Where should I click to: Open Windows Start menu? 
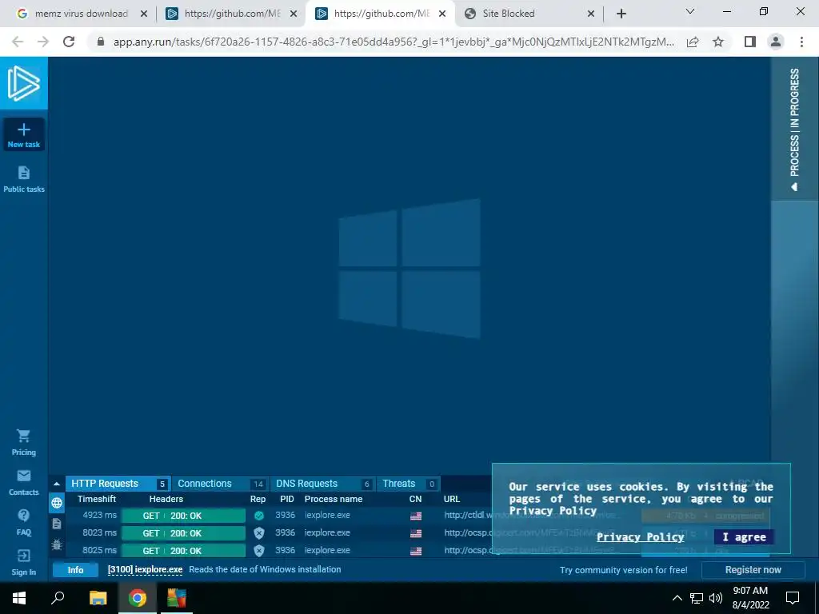point(19,597)
